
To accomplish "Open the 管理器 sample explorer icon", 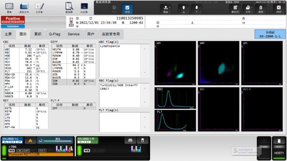I will click(x=69, y=6).
